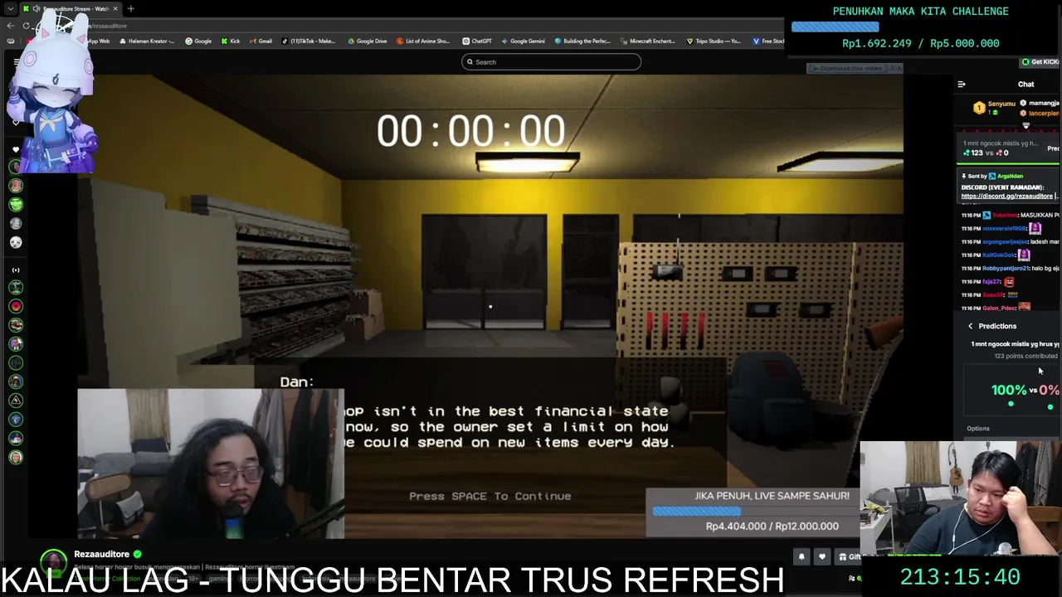Select the 0% prediction outcome
The image size is (1062, 597).
(1050, 391)
